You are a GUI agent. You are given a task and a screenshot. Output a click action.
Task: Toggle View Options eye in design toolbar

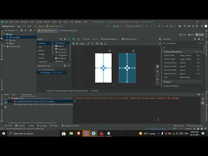[73, 43]
